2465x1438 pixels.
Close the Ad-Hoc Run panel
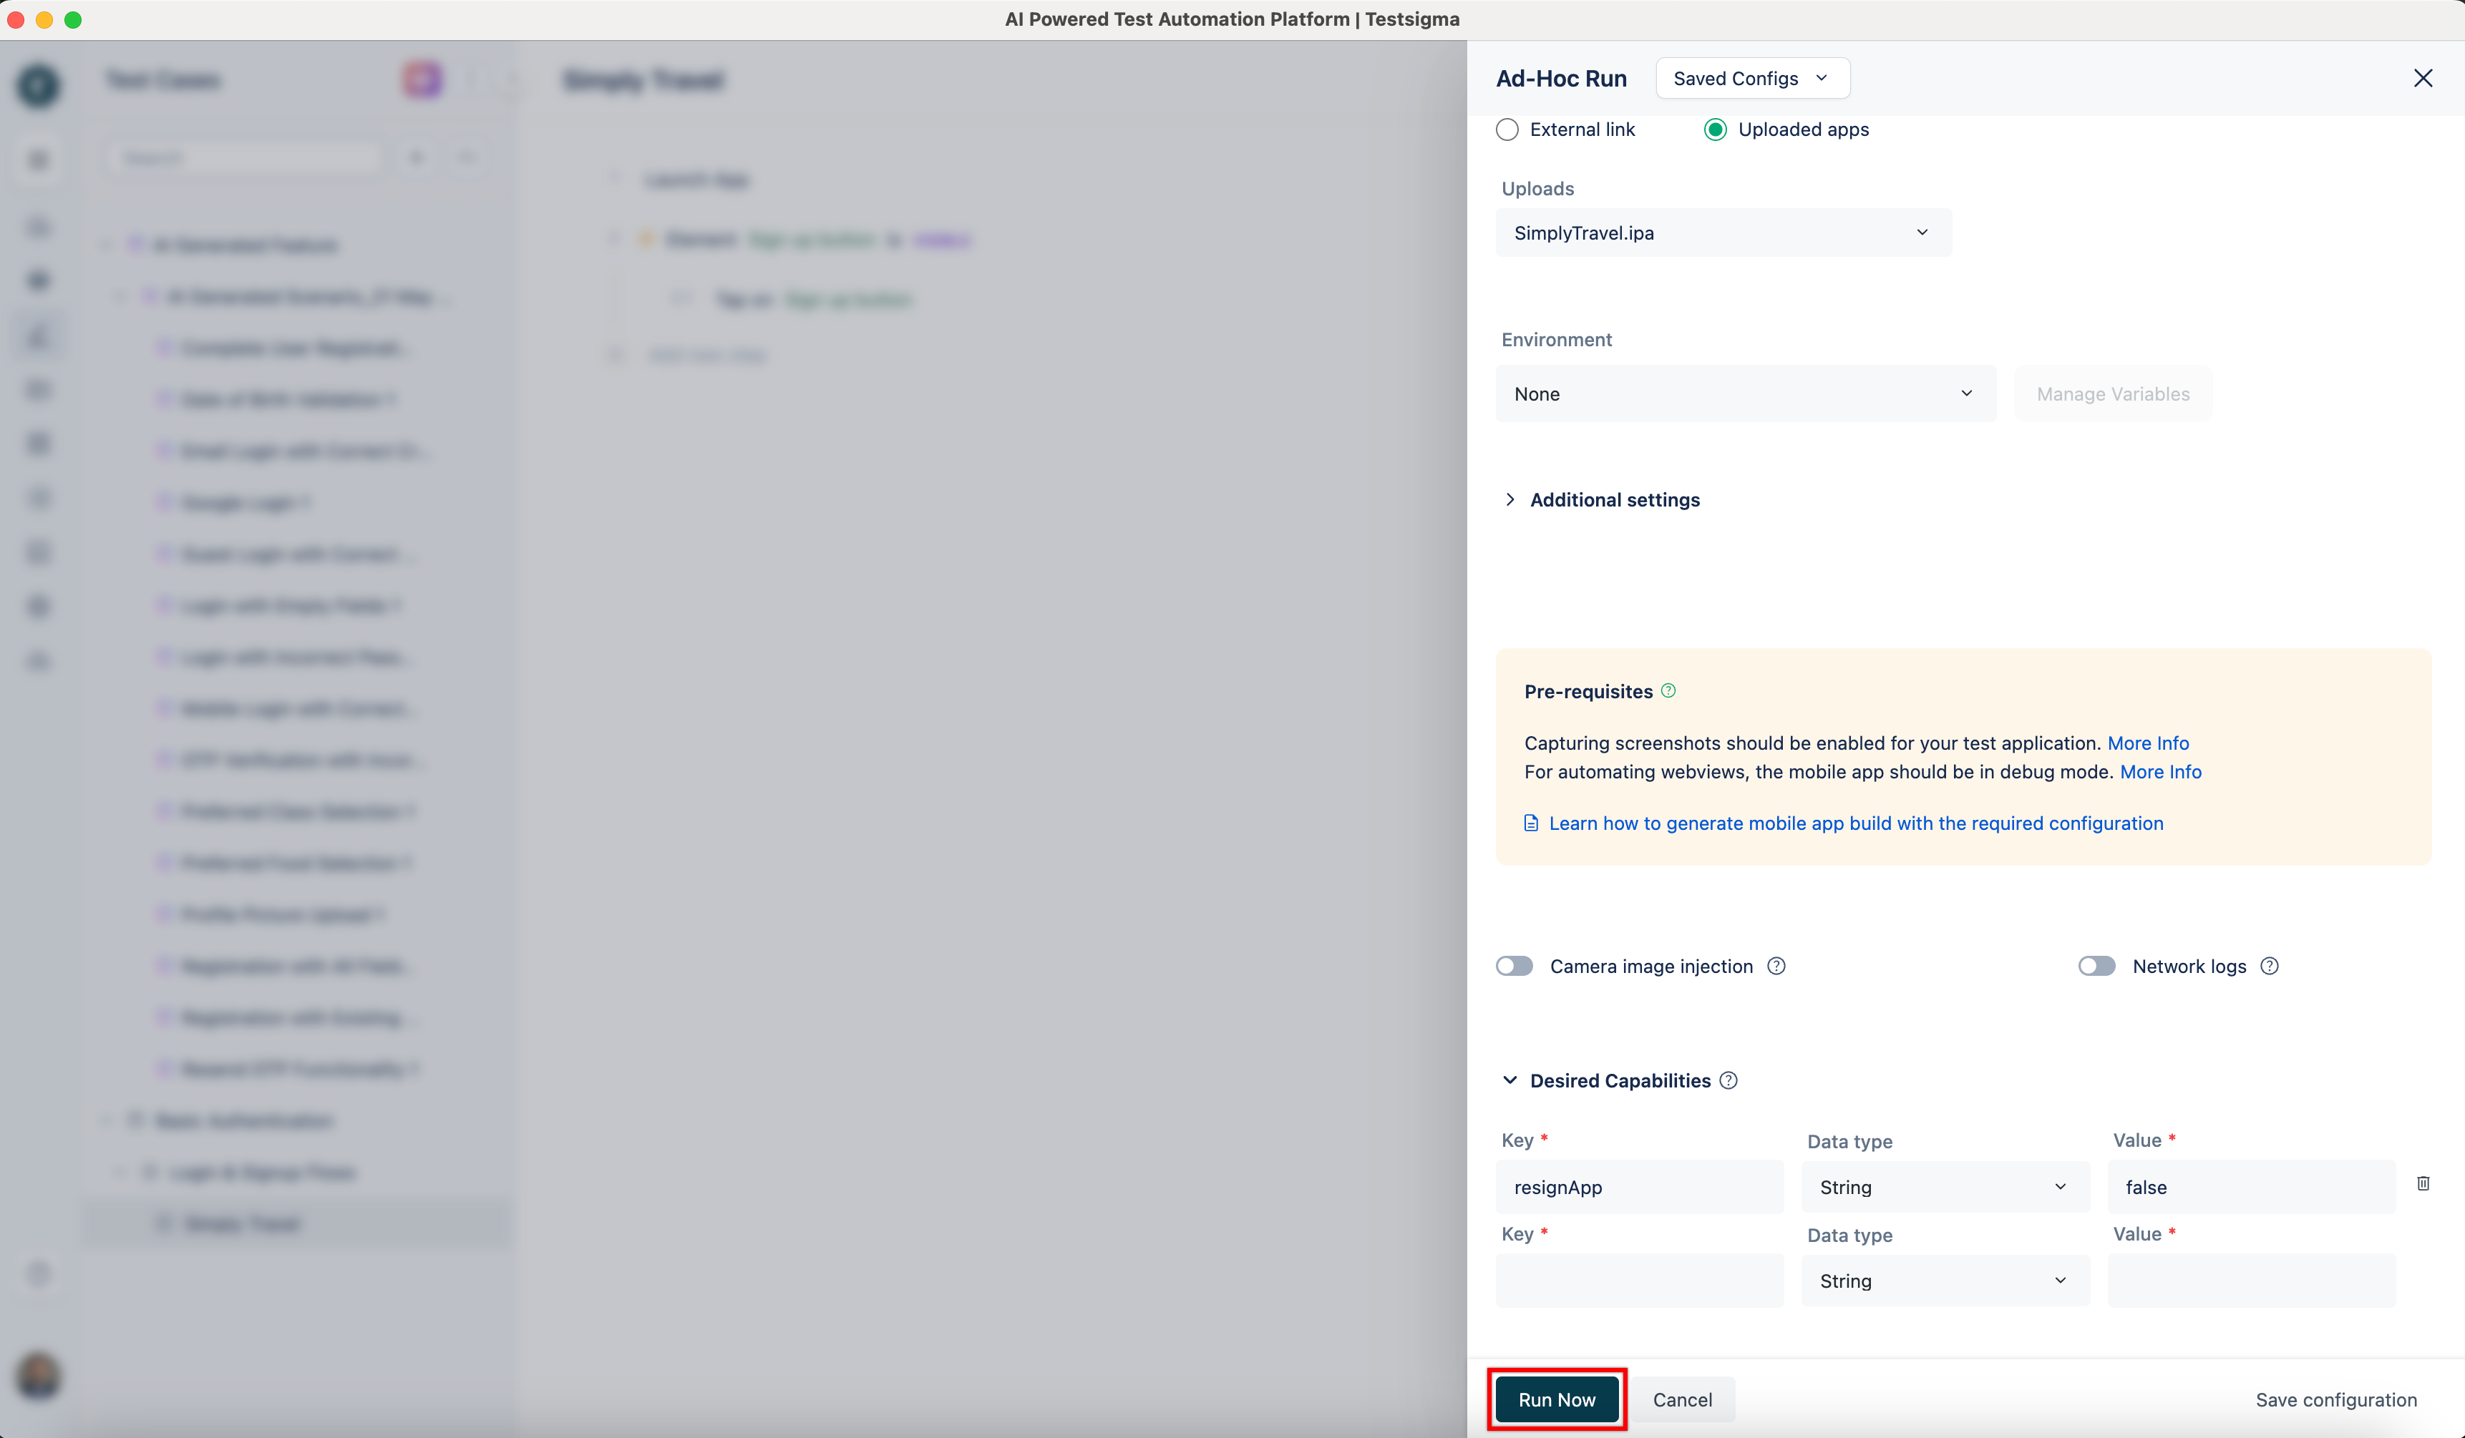pyautogui.click(x=2422, y=78)
